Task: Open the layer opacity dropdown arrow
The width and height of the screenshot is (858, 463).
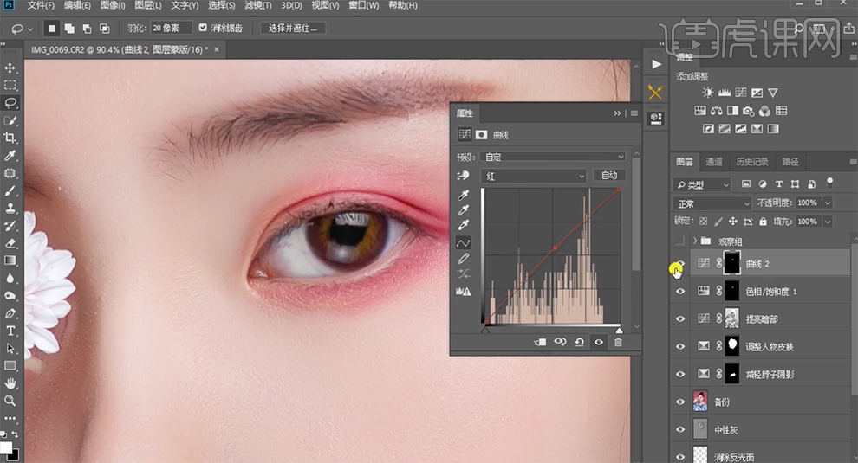Action: pyautogui.click(x=828, y=203)
